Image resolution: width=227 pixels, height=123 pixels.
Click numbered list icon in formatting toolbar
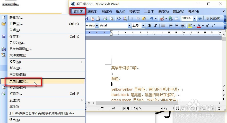click(x=171, y=26)
